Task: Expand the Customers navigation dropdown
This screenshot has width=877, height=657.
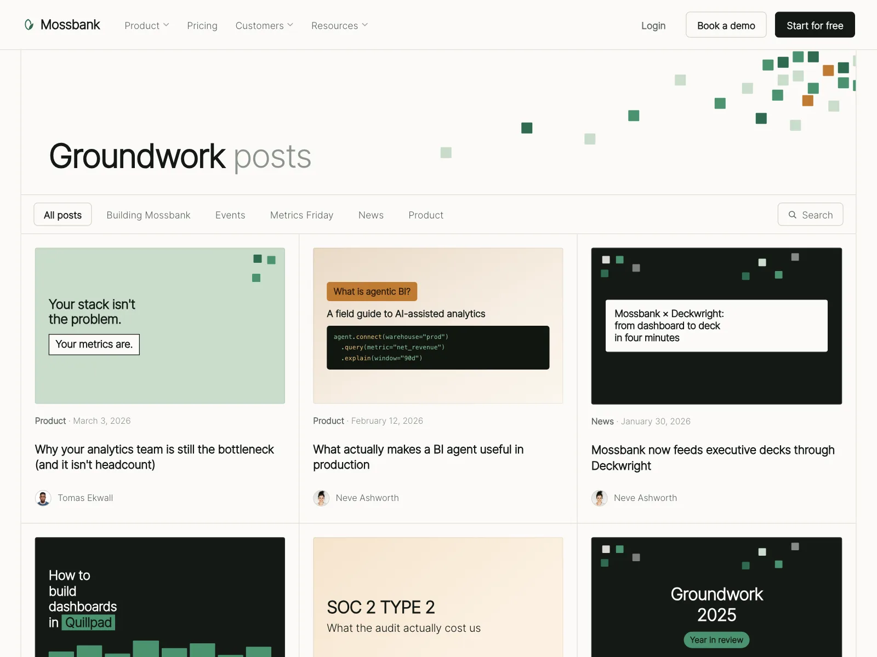Action: click(265, 26)
